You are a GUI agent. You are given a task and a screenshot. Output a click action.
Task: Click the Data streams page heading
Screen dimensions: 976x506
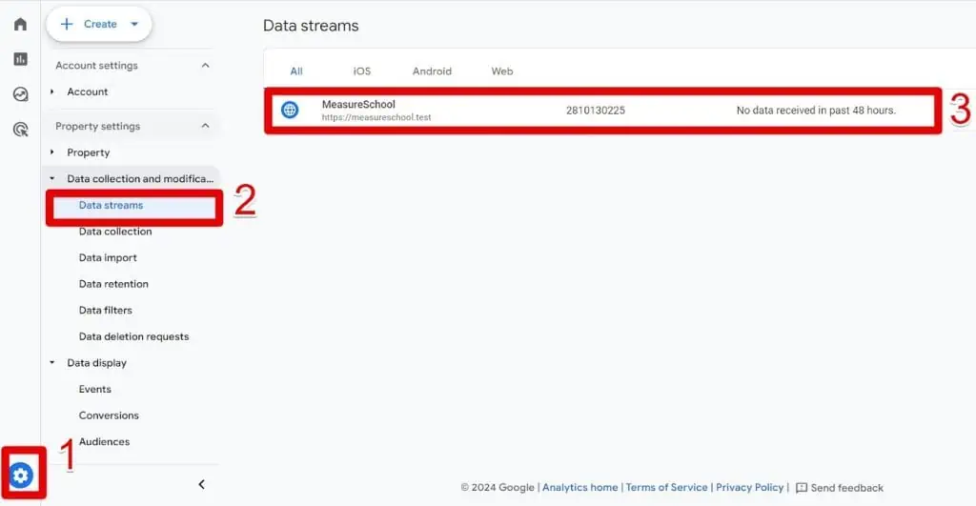point(311,26)
